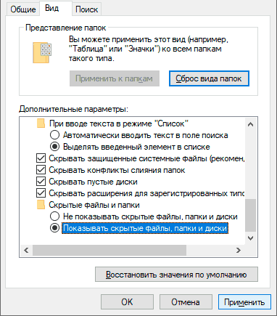Click the Применить к папкам button
277x316 pixels.
[x=115, y=78]
